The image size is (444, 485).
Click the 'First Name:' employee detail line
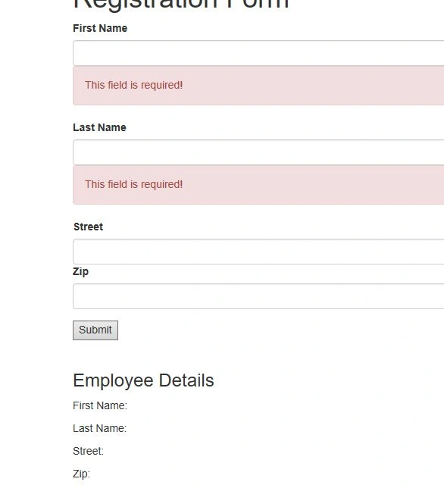(100, 405)
